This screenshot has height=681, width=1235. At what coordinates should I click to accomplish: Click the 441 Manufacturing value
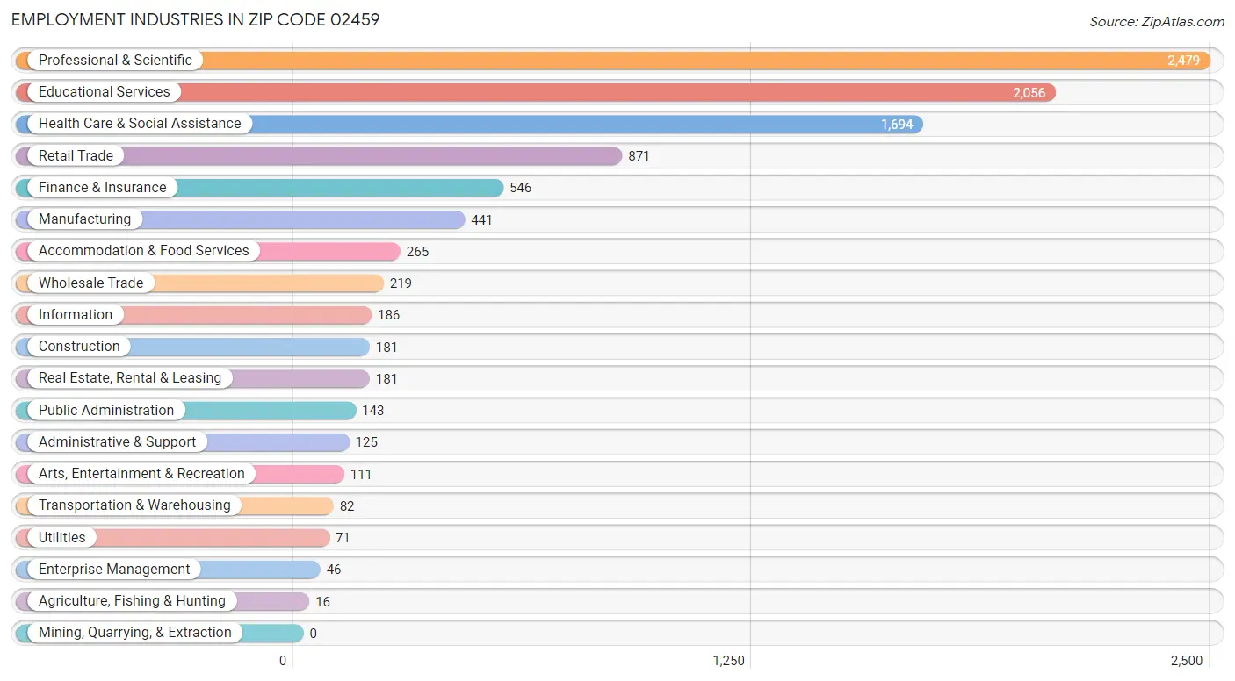(x=481, y=220)
